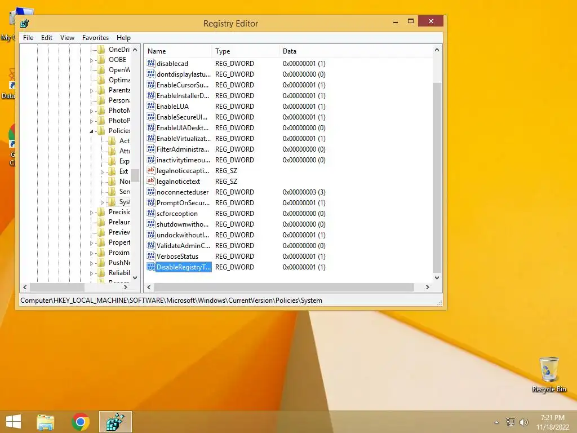Show hidden tray icons arrow
577x433 pixels.
(x=497, y=422)
